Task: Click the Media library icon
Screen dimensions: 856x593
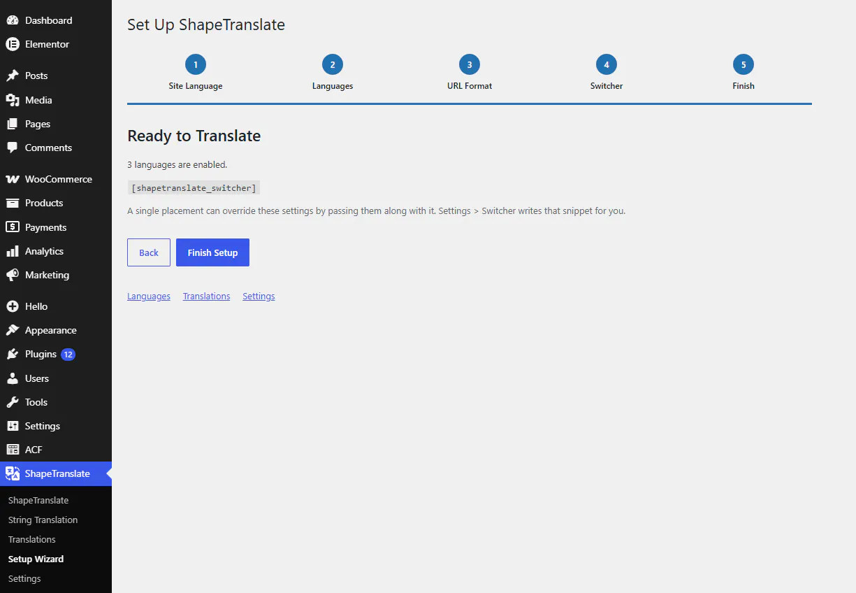Action: [x=13, y=100]
